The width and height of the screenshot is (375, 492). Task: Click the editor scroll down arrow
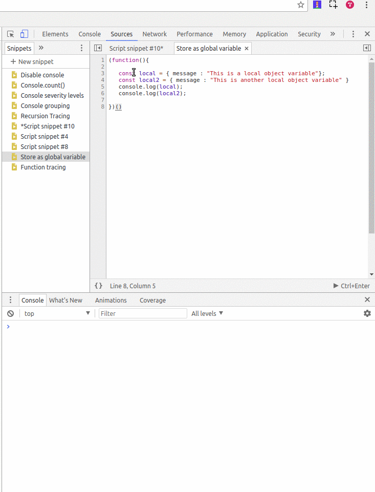[371, 274]
